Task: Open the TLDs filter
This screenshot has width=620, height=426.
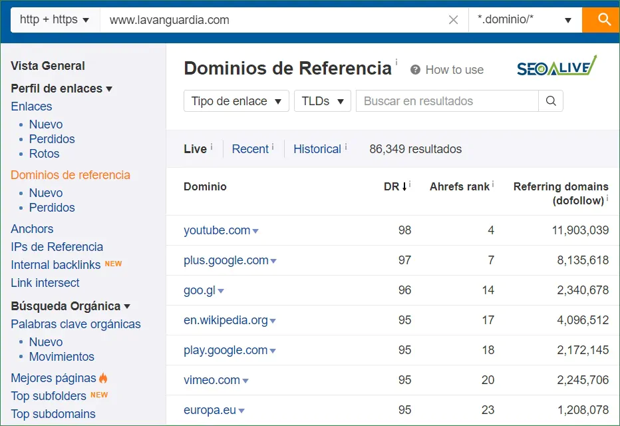Action: coord(322,101)
